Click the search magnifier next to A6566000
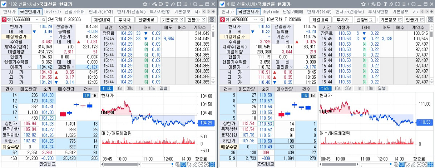The height and width of the screenshot is (168, 435). (44, 20)
